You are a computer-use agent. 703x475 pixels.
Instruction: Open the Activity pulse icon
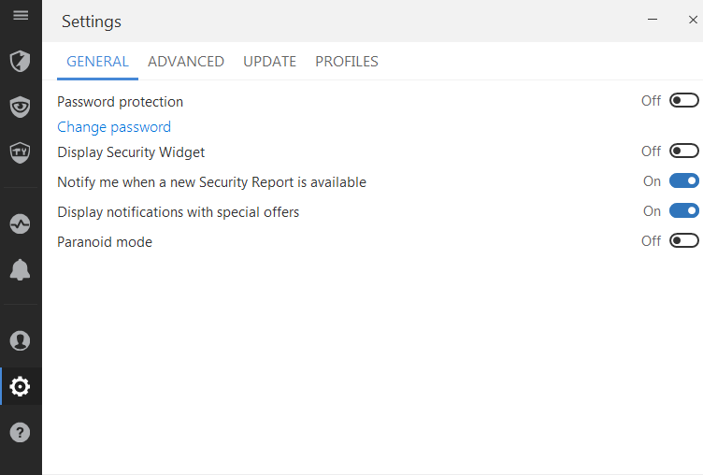tap(20, 224)
